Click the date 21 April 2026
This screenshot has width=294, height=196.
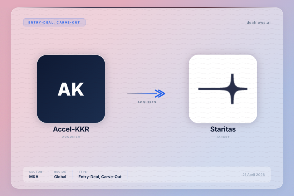(x=254, y=174)
